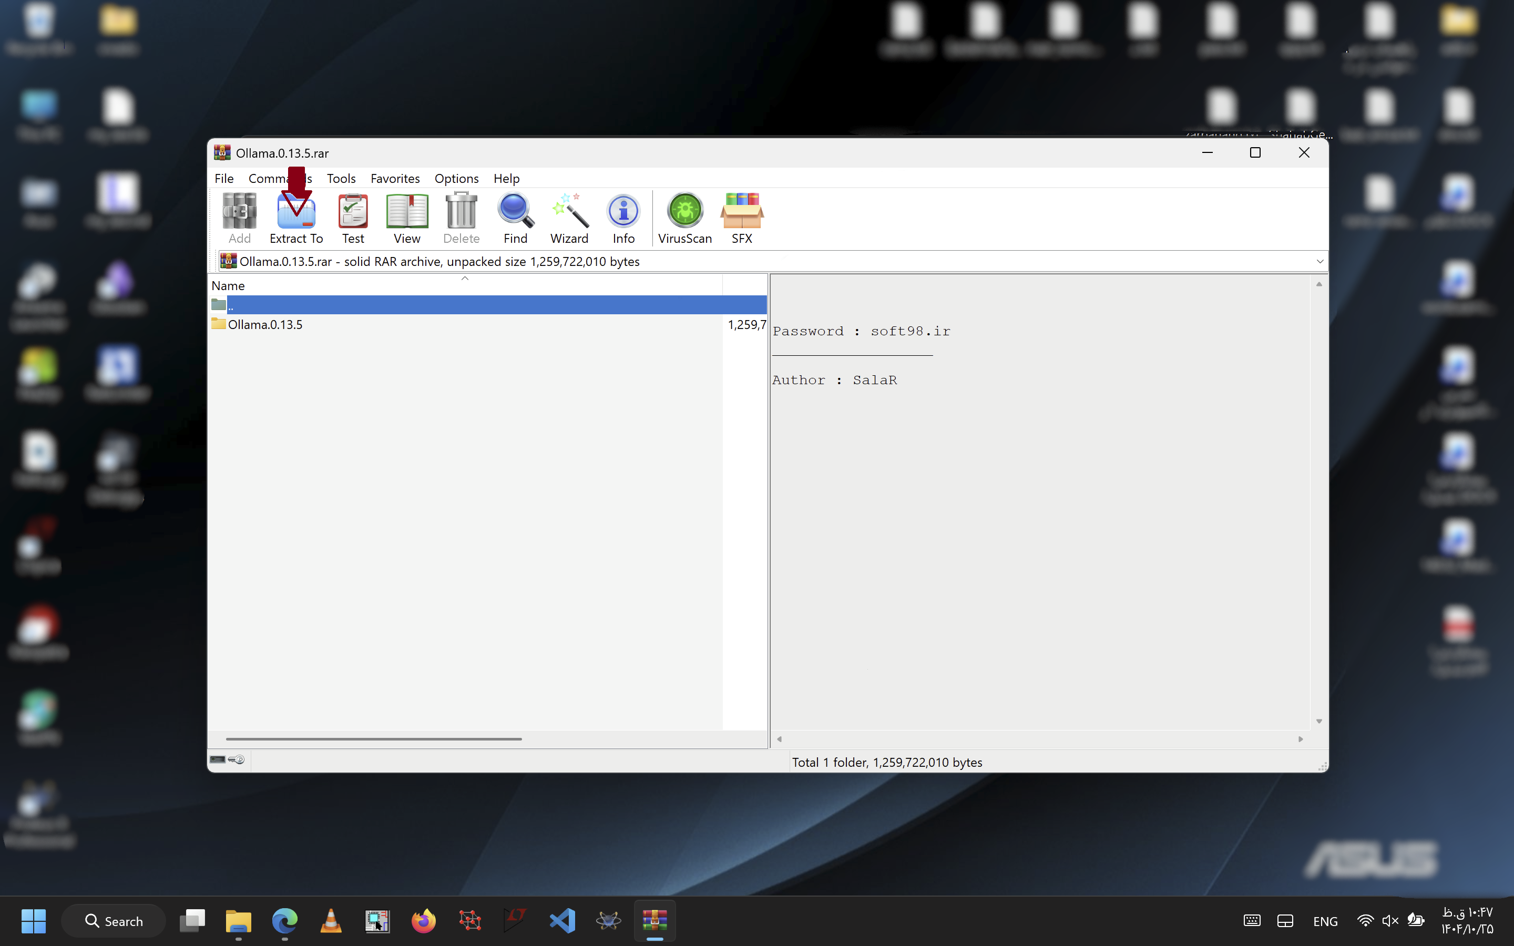This screenshot has width=1514, height=946.
Task: Open the File menu
Action: [x=223, y=178]
